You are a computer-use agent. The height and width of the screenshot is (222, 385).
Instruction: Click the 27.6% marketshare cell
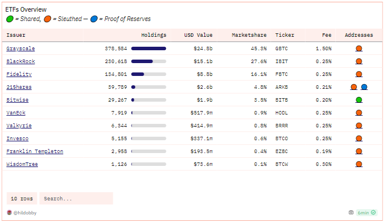259,61
